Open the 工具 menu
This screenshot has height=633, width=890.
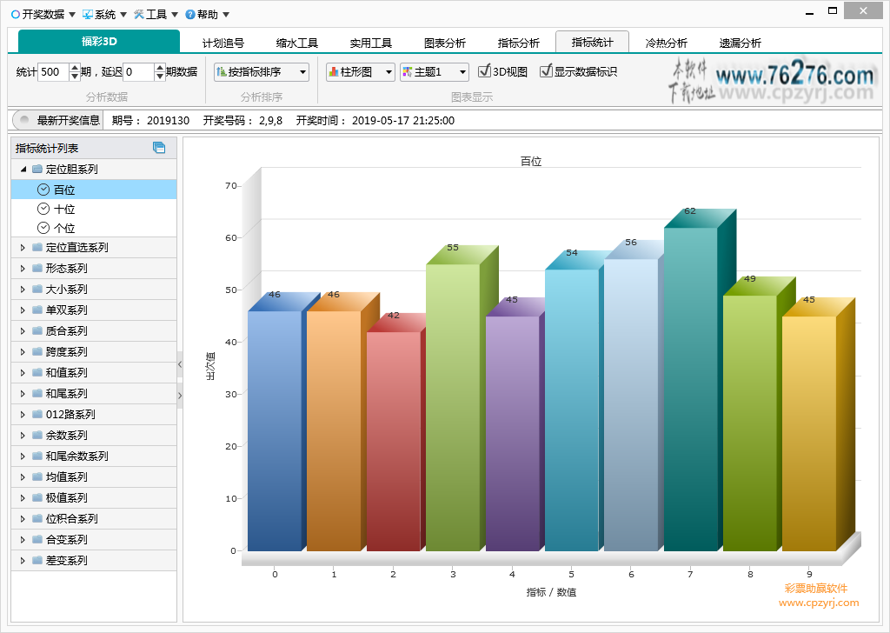click(x=156, y=14)
